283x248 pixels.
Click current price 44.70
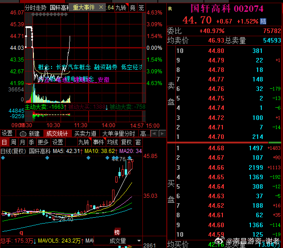(197, 20)
